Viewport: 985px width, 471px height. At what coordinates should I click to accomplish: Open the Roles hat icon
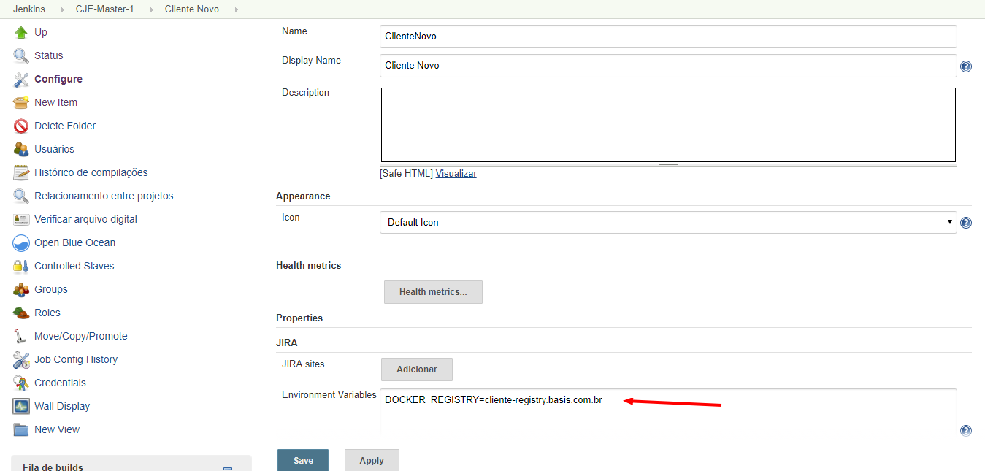pos(20,313)
